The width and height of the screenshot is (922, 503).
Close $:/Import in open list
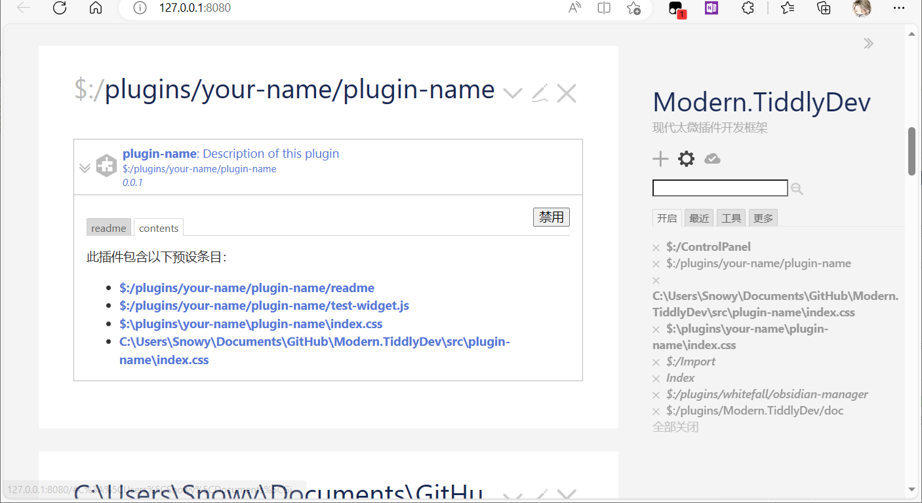pyautogui.click(x=656, y=362)
